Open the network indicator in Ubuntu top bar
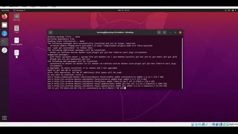 pyautogui.click(x=226, y=10)
